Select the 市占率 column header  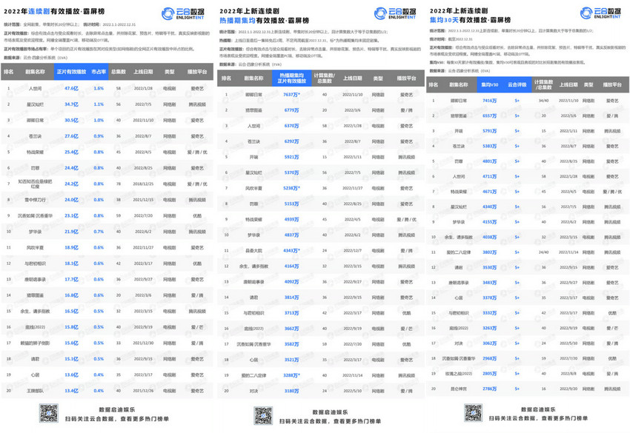[99, 72]
